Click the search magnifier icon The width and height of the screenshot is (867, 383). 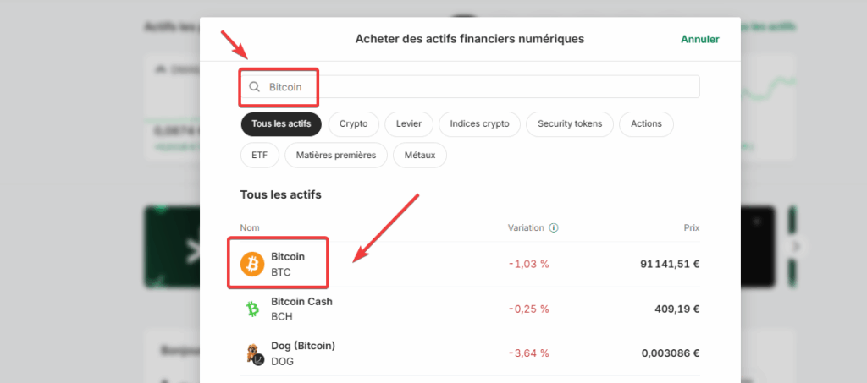coord(254,86)
